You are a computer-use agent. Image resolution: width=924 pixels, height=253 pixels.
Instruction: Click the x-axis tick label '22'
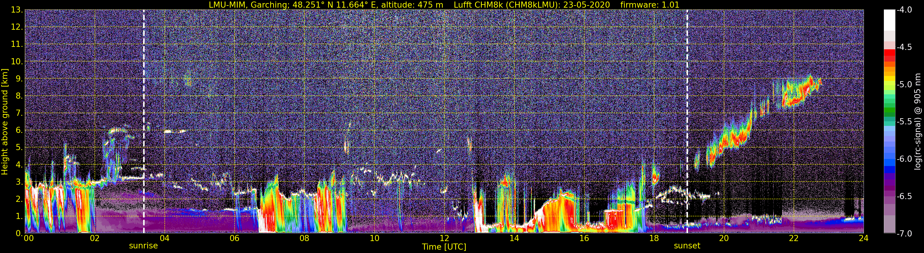point(794,238)
